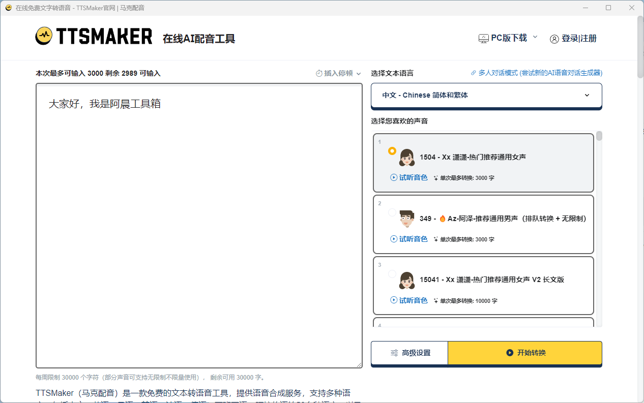Click the chain-link icon beside 多人对话模式
Screen dimensions: 644x403
point(474,73)
